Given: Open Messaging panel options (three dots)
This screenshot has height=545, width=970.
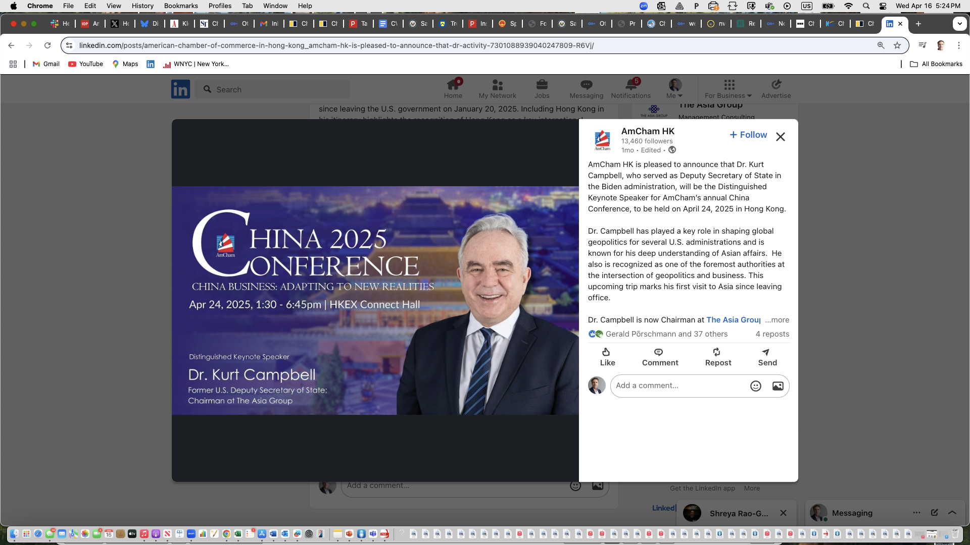Looking at the screenshot, I should (916, 513).
